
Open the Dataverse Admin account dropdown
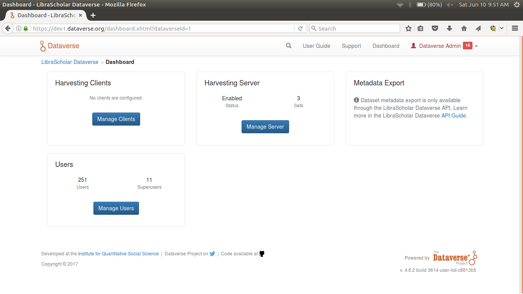[444, 46]
